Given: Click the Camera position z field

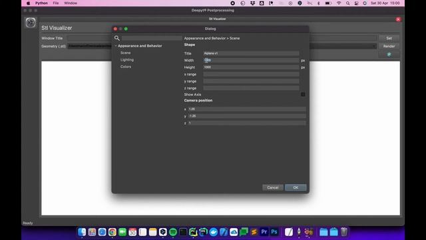Looking at the screenshot, I should [x=247, y=123].
